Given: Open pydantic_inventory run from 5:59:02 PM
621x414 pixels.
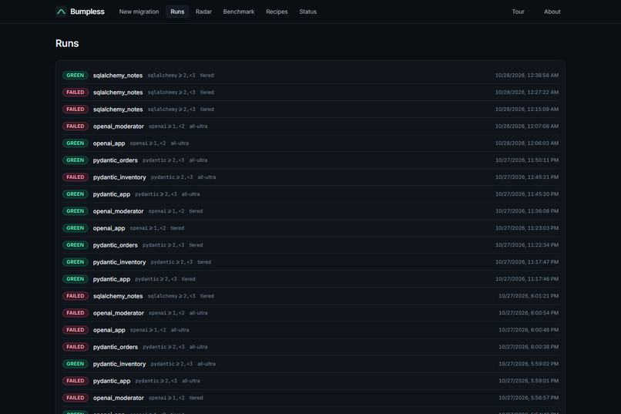Looking at the screenshot, I should click(x=310, y=364).
